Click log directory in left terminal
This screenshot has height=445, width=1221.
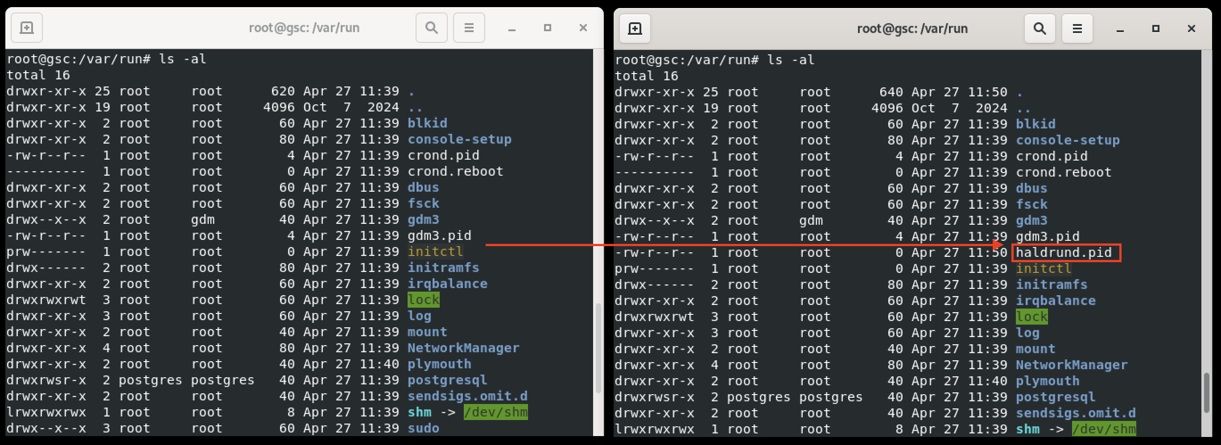420,316
